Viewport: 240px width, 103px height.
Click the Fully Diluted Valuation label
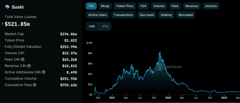(23, 47)
